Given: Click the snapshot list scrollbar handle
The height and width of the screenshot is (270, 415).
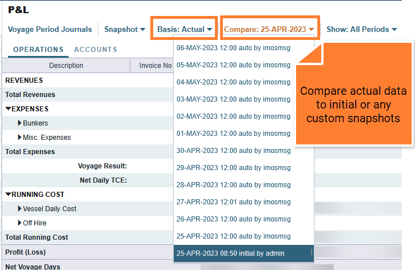Looking at the screenshot, I should click(x=312, y=252).
